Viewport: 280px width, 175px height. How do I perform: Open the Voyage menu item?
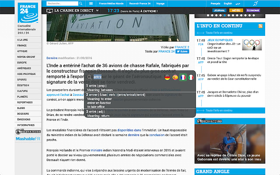pos(160,3)
